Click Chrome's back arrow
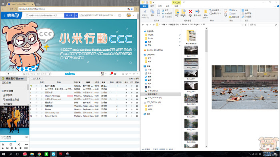Screen dimensions: 280x157 click(3, 9)
